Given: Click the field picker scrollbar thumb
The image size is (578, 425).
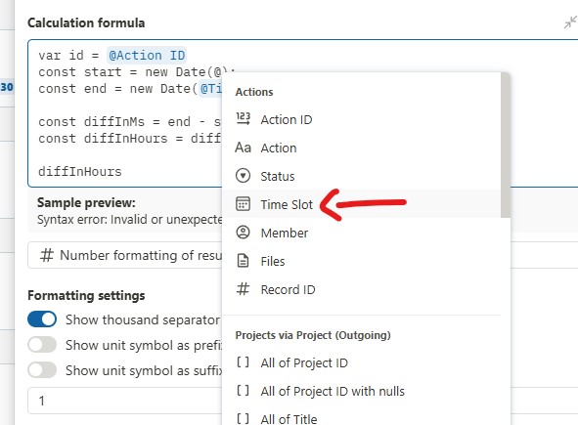Looking at the screenshot, I should (x=506, y=145).
